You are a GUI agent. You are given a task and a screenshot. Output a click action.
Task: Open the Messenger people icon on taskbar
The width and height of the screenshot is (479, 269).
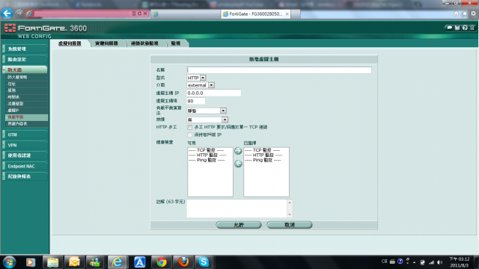95,262
